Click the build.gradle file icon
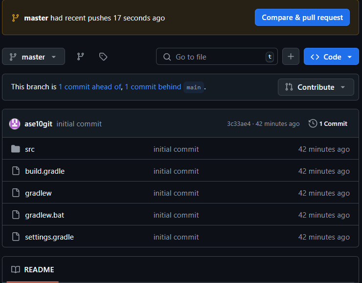 [16, 171]
